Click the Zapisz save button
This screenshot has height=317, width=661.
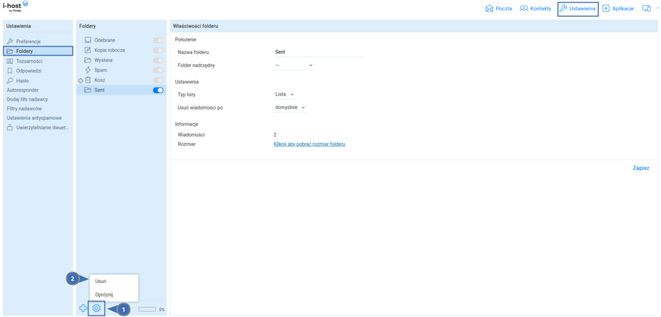coord(640,168)
